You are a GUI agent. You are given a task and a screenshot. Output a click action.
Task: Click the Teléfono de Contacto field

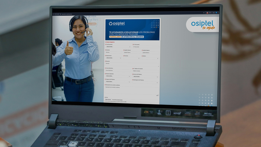pos(146,71)
